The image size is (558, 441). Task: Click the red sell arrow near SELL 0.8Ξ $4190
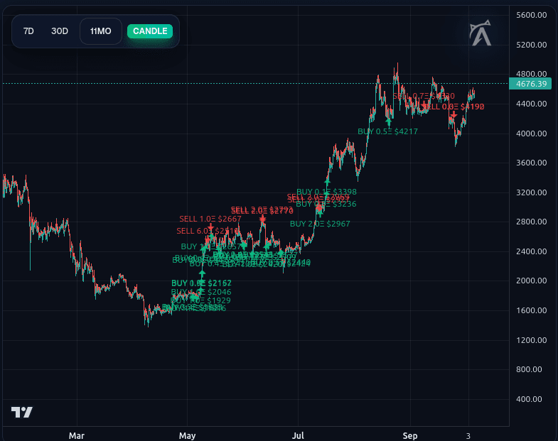pyautogui.click(x=454, y=114)
